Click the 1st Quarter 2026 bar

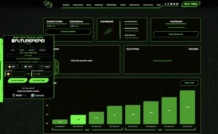pyautogui.click(x=133, y=114)
